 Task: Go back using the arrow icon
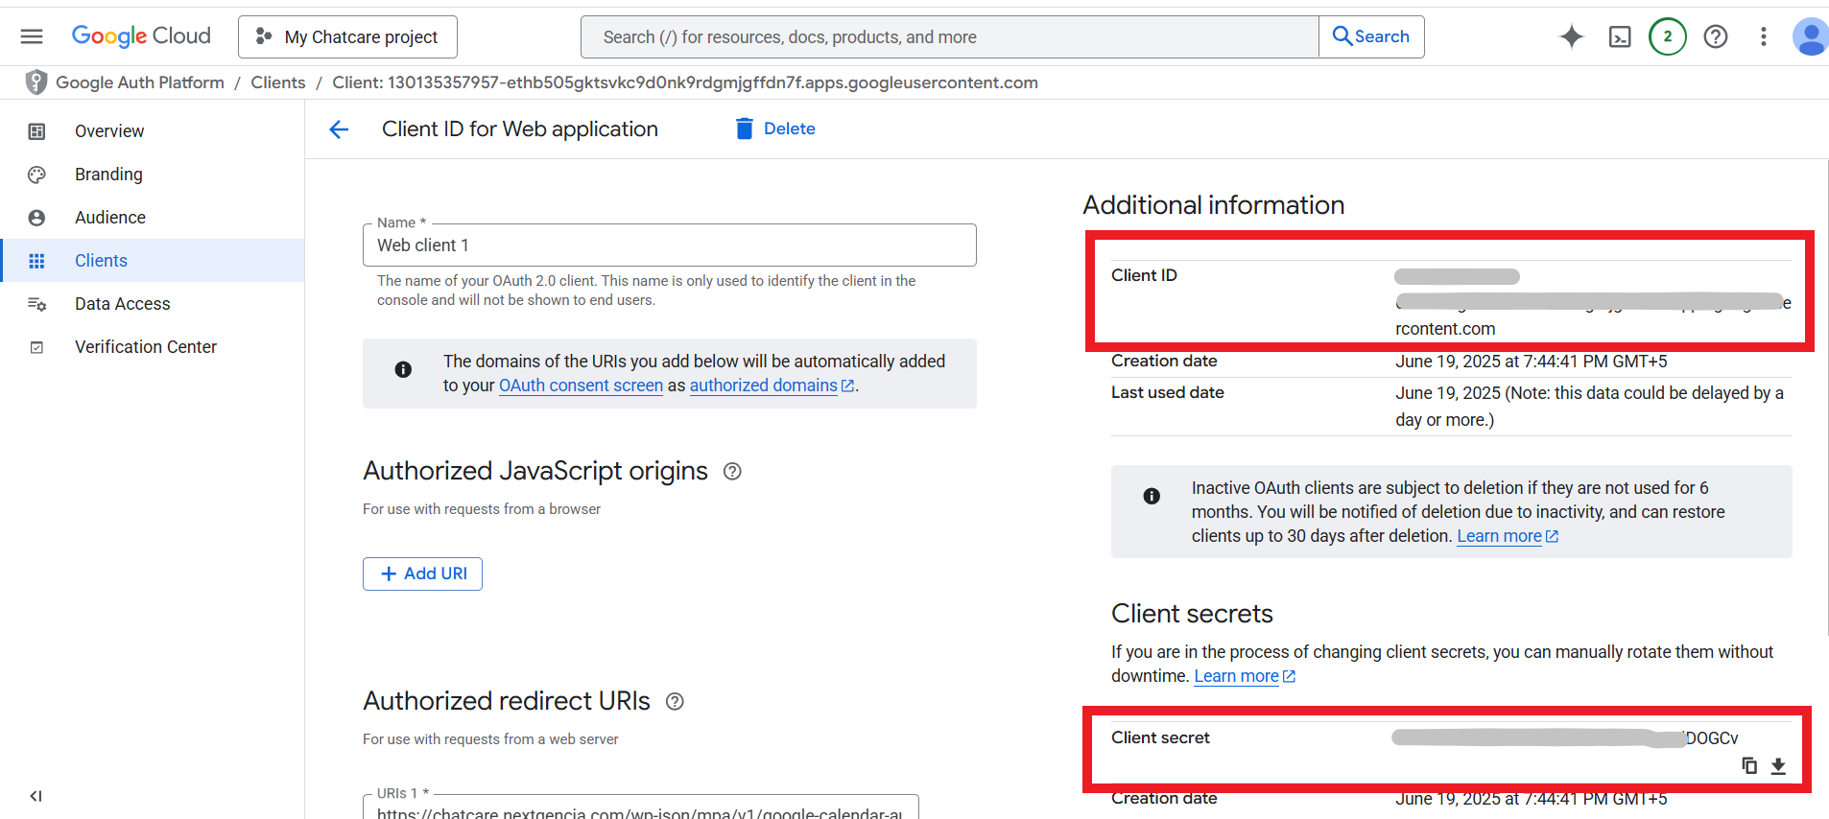[339, 129]
